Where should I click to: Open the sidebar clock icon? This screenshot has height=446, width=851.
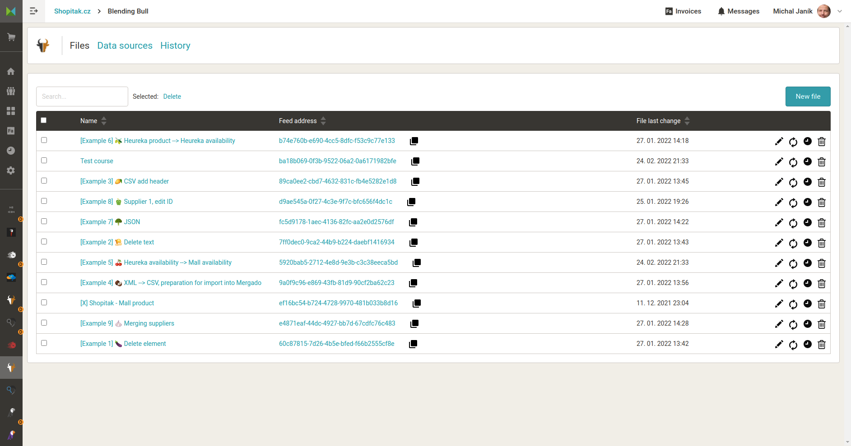tap(11, 151)
